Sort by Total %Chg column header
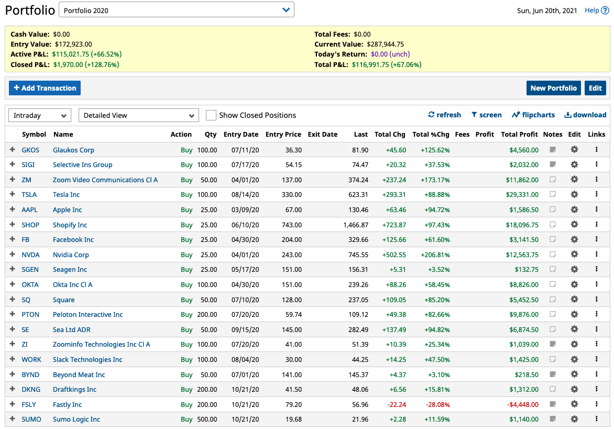The image size is (614, 430). (x=431, y=134)
